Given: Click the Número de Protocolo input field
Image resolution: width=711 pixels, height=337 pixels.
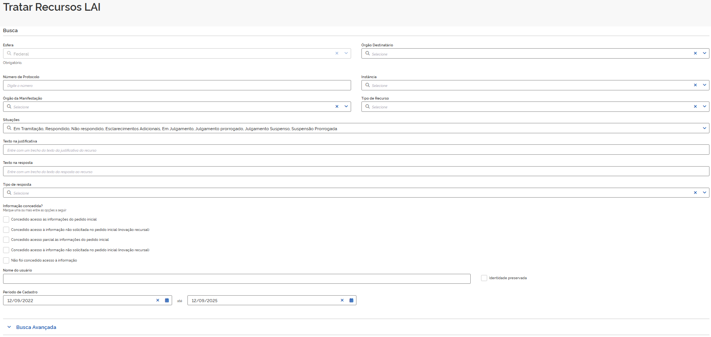Looking at the screenshot, I should 177,85.
